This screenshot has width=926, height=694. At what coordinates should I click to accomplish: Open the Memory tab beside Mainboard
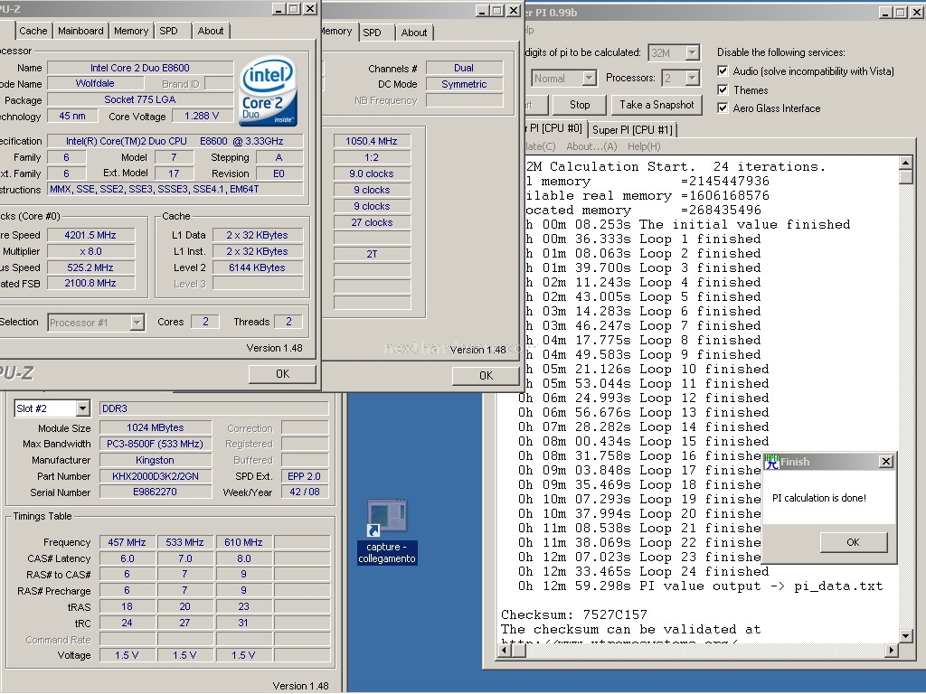(x=131, y=31)
